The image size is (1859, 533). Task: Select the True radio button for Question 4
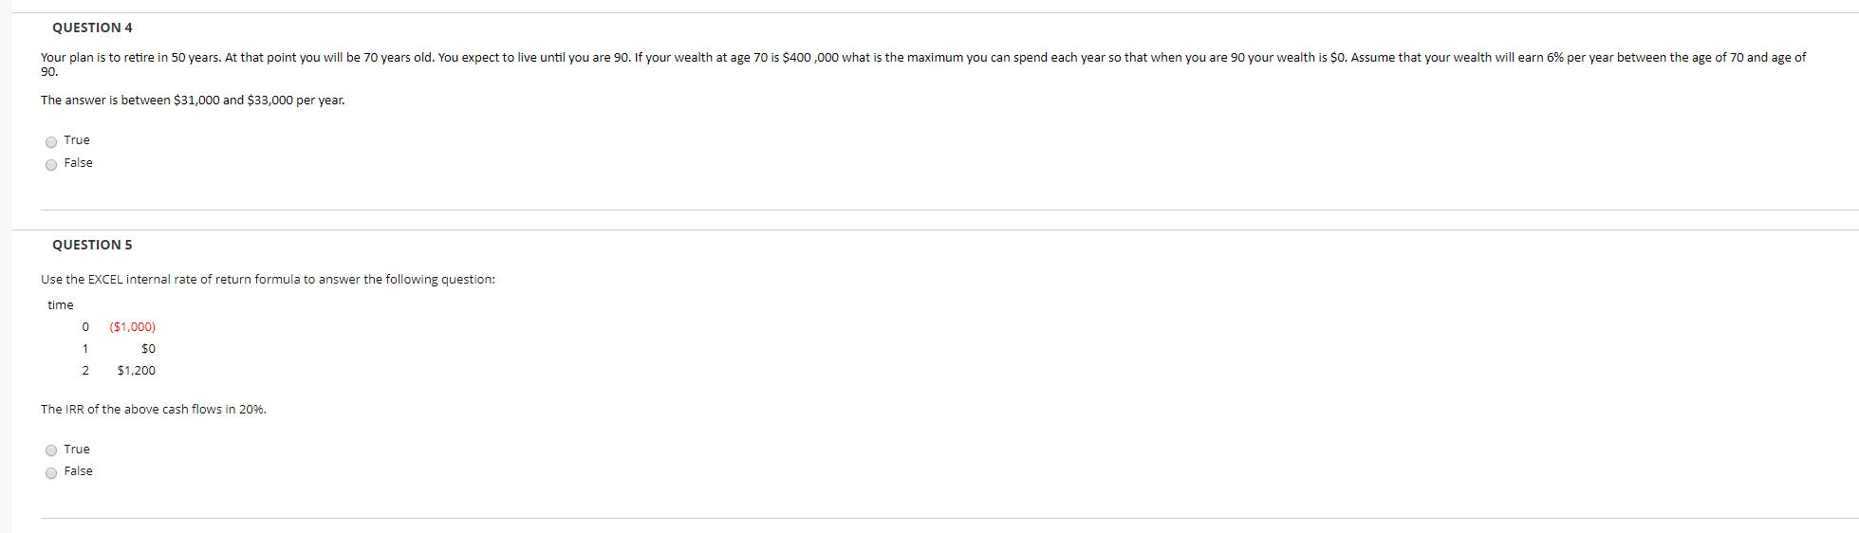click(51, 142)
